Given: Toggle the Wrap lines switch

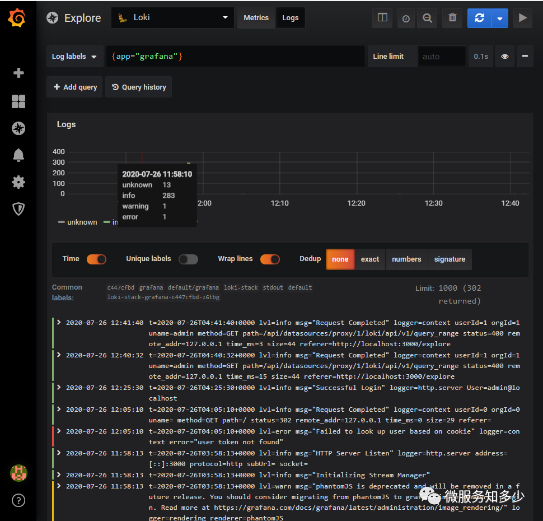Looking at the screenshot, I should [x=270, y=259].
